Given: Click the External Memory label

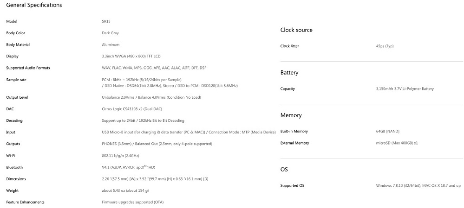Looking at the screenshot, I should pos(295,143).
